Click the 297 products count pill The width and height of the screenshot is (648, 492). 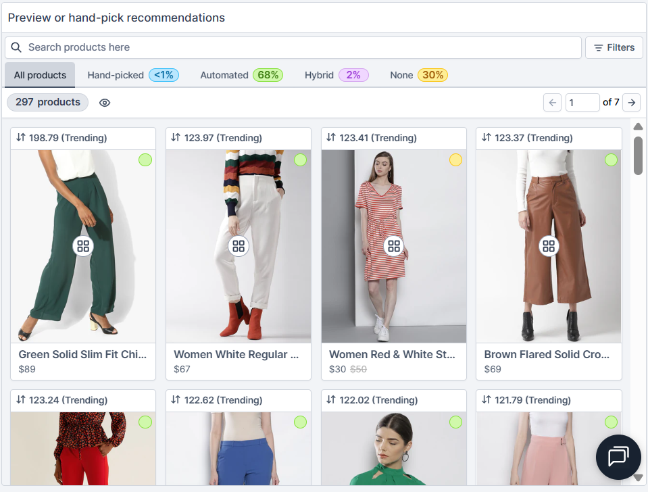(48, 102)
